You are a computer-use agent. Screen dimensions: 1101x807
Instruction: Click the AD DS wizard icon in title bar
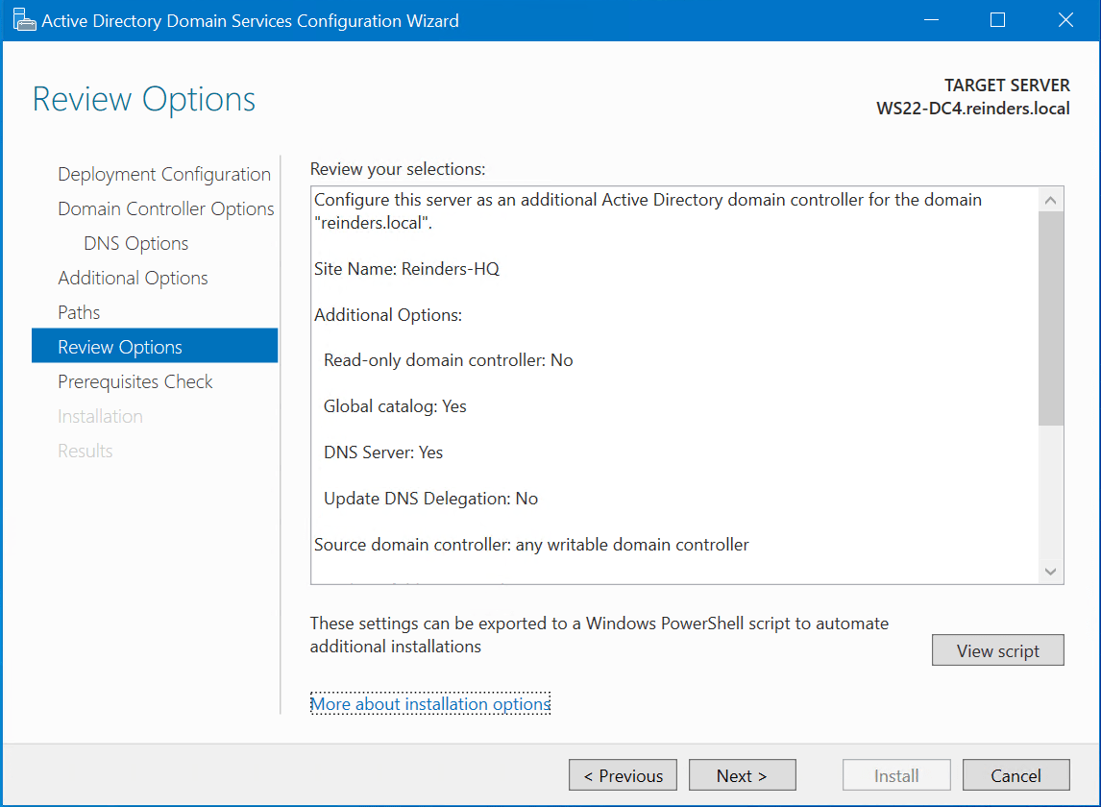pos(26,19)
